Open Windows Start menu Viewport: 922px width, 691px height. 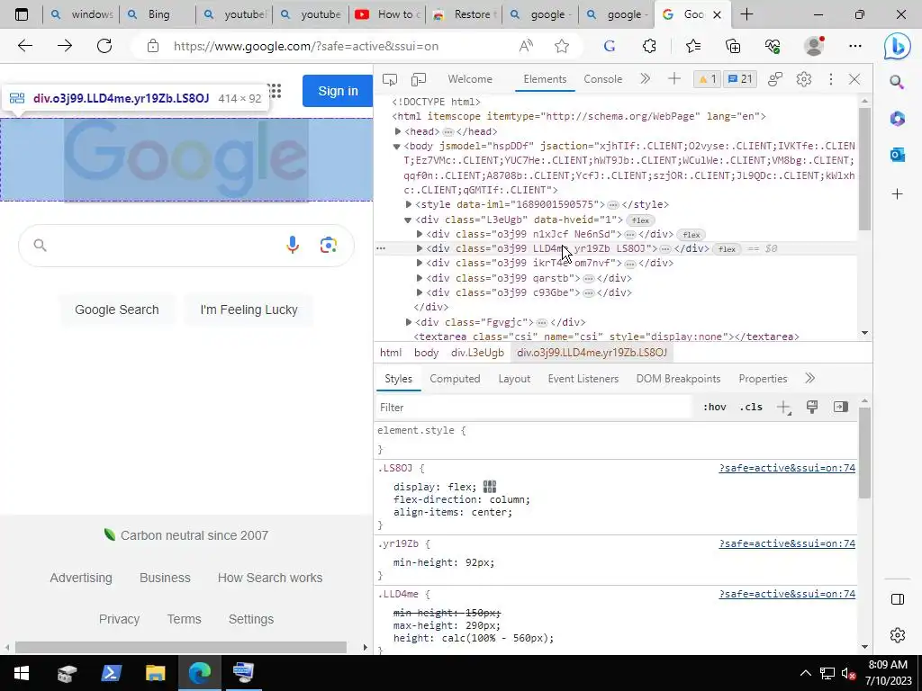click(x=22, y=673)
